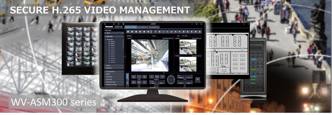Open Quick playback in the left panel

(x=114, y=72)
